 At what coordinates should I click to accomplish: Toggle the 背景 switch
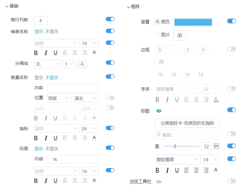click(x=231, y=21)
